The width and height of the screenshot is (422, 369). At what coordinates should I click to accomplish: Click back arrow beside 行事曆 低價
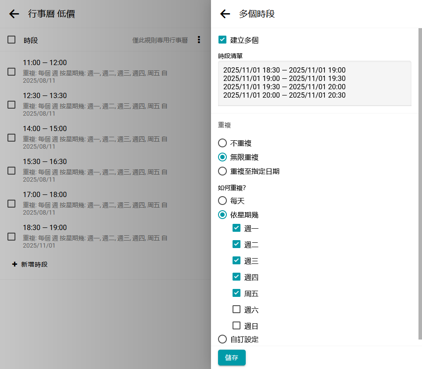coord(14,14)
